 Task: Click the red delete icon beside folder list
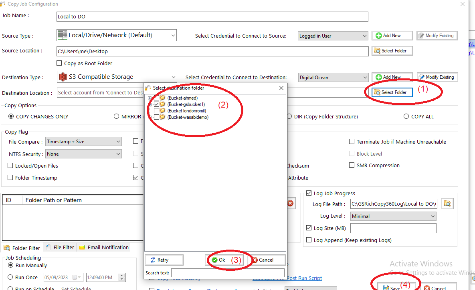(290, 203)
